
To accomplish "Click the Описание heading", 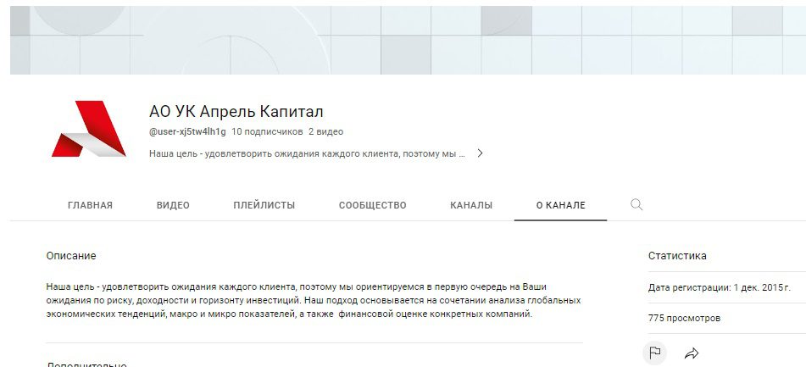I will point(71,255).
